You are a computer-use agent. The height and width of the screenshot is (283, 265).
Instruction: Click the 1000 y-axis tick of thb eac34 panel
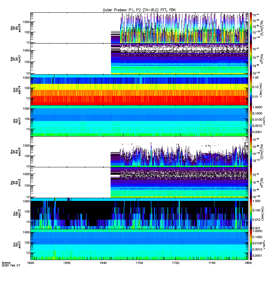coord(26,22)
